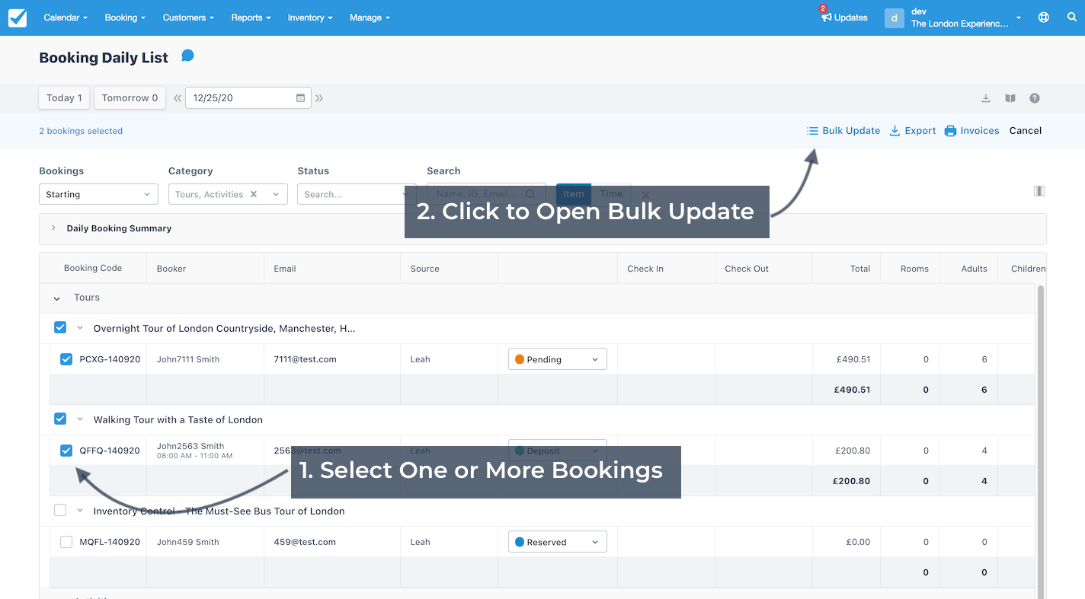
Task: Check booking MQFL-140920
Action: click(x=66, y=542)
